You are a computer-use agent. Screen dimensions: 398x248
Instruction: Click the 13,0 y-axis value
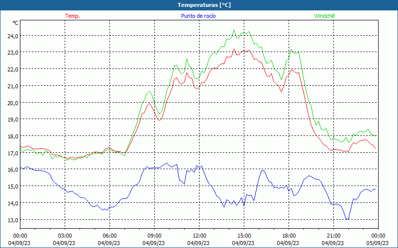[13, 220]
